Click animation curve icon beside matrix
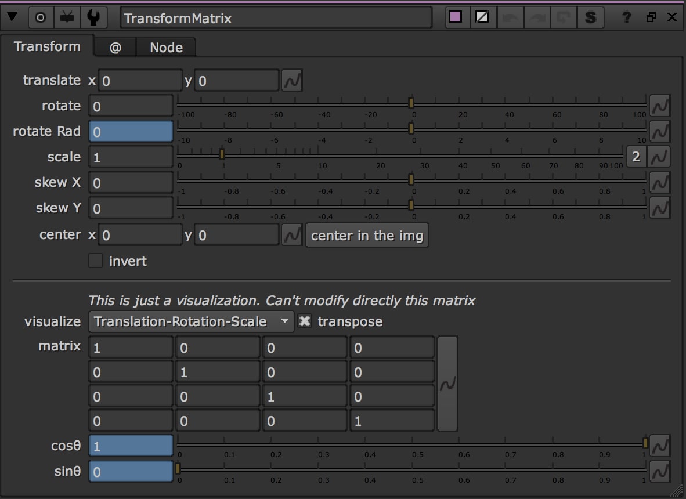The height and width of the screenshot is (499, 686). pos(447,384)
